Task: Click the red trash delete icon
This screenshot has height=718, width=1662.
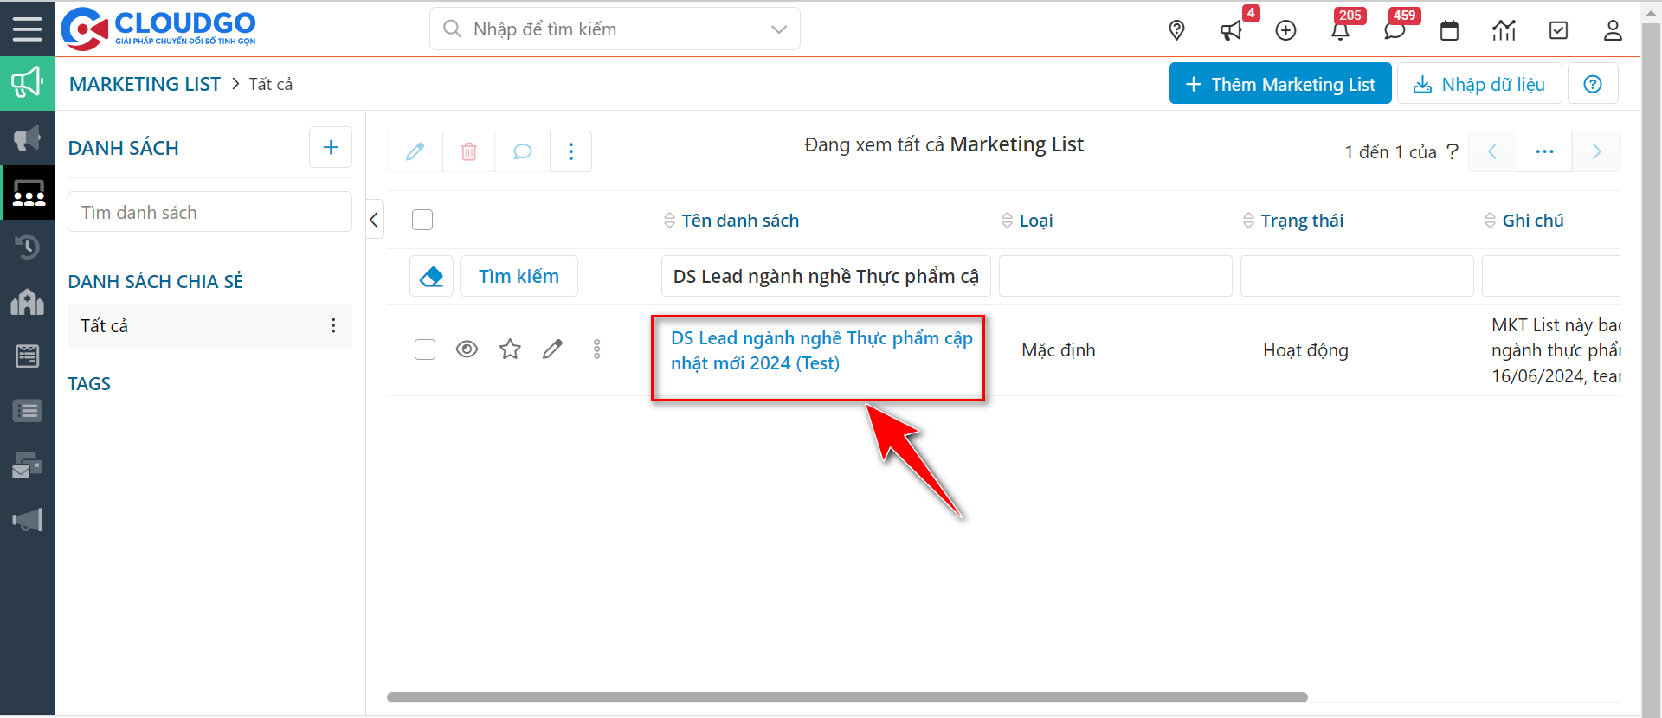Action: (x=469, y=151)
